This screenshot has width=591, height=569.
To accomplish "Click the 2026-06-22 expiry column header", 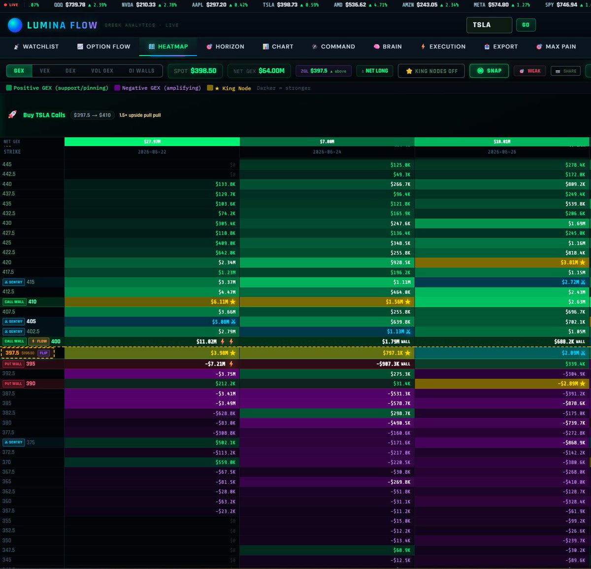I will (x=152, y=152).
